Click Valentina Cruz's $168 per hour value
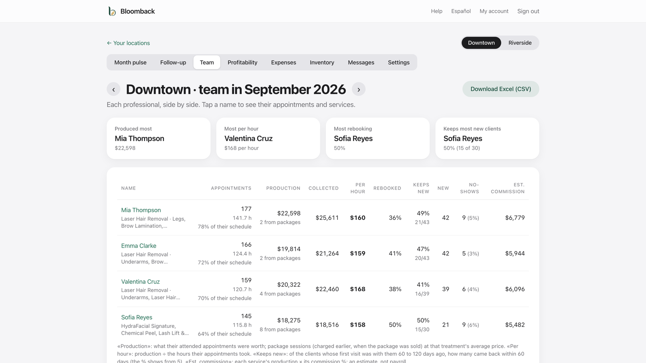Viewport: 646px width, 363px height. 358,289
